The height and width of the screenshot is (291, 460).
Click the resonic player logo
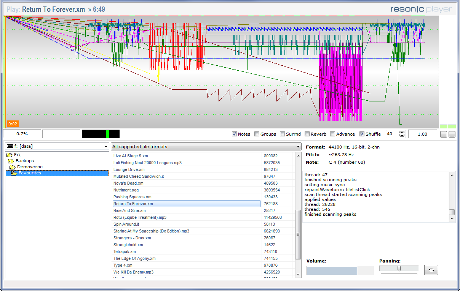pyautogui.click(x=421, y=9)
